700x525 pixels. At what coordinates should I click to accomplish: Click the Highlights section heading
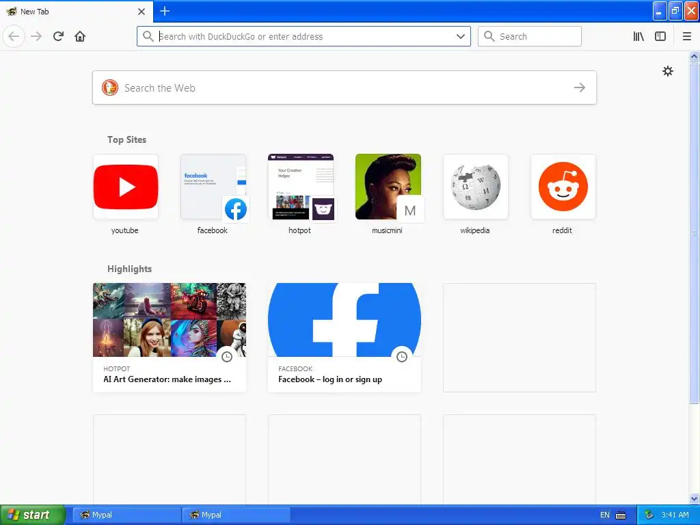129,269
